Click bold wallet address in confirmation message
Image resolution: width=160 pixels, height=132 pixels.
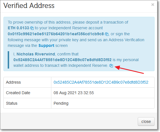click(x=62, y=60)
